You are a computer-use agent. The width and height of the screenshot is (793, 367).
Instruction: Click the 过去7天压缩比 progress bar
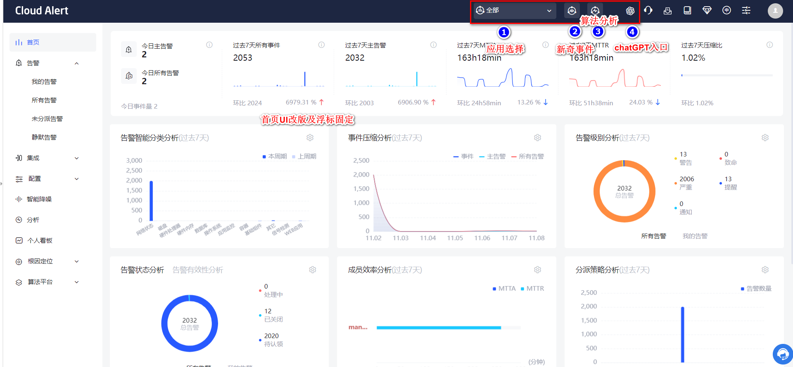point(727,75)
